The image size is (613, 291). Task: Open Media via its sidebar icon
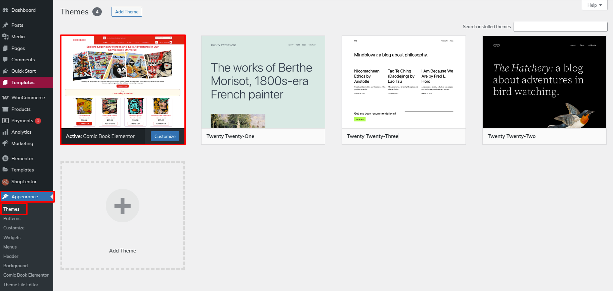[5, 37]
